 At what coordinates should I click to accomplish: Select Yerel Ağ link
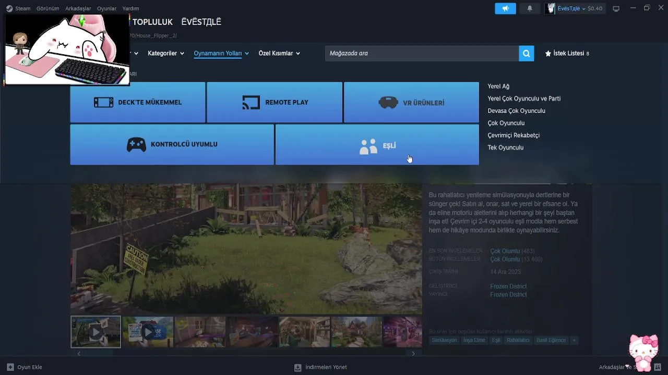click(498, 86)
